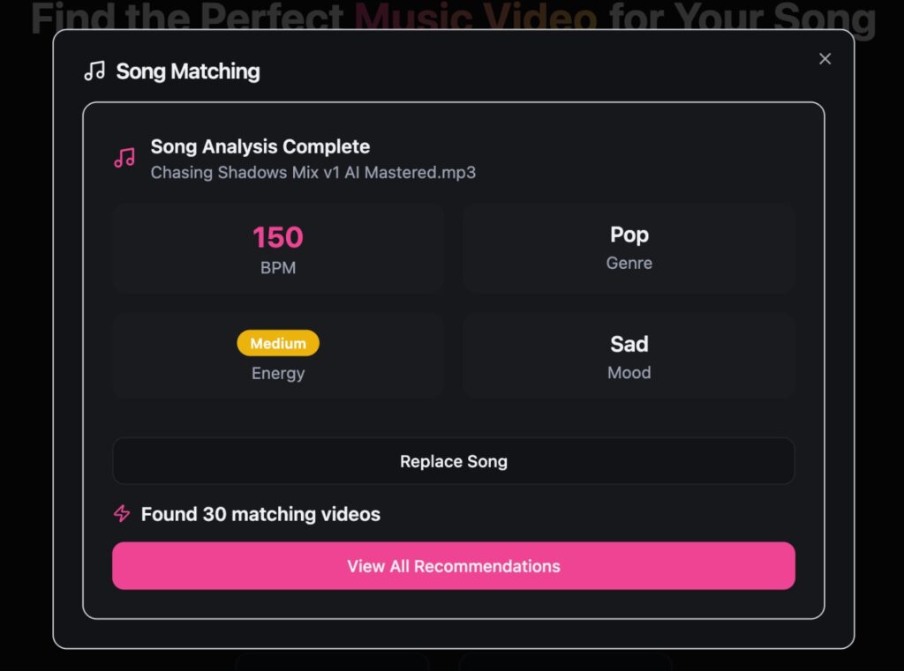
Task: Click the yellow Medium energy badge
Action: click(277, 344)
